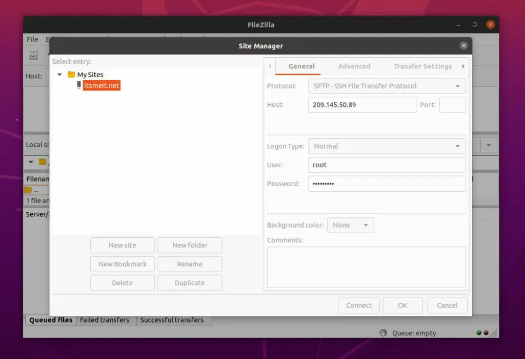This screenshot has height=359, width=525.
Task: Click inside the Host field showing 209.145.50.89
Action: click(362, 104)
